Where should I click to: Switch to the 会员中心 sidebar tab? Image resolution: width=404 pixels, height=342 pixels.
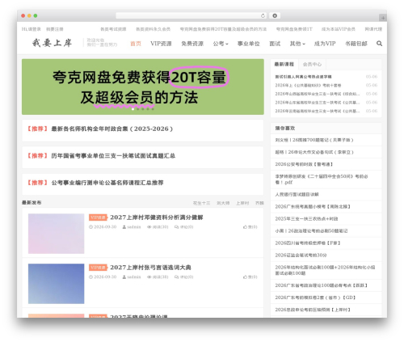point(312,64)
